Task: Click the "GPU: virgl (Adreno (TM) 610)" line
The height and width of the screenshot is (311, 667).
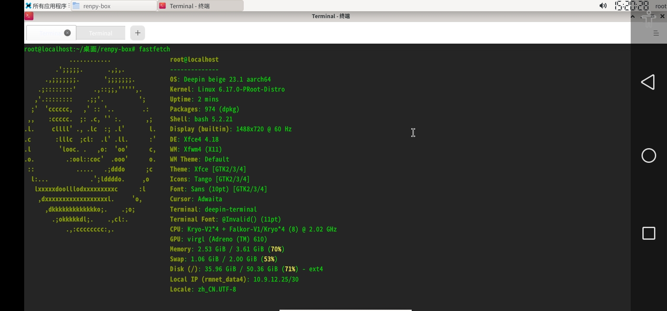Action: pyautogui.click(x=219, y=239)
